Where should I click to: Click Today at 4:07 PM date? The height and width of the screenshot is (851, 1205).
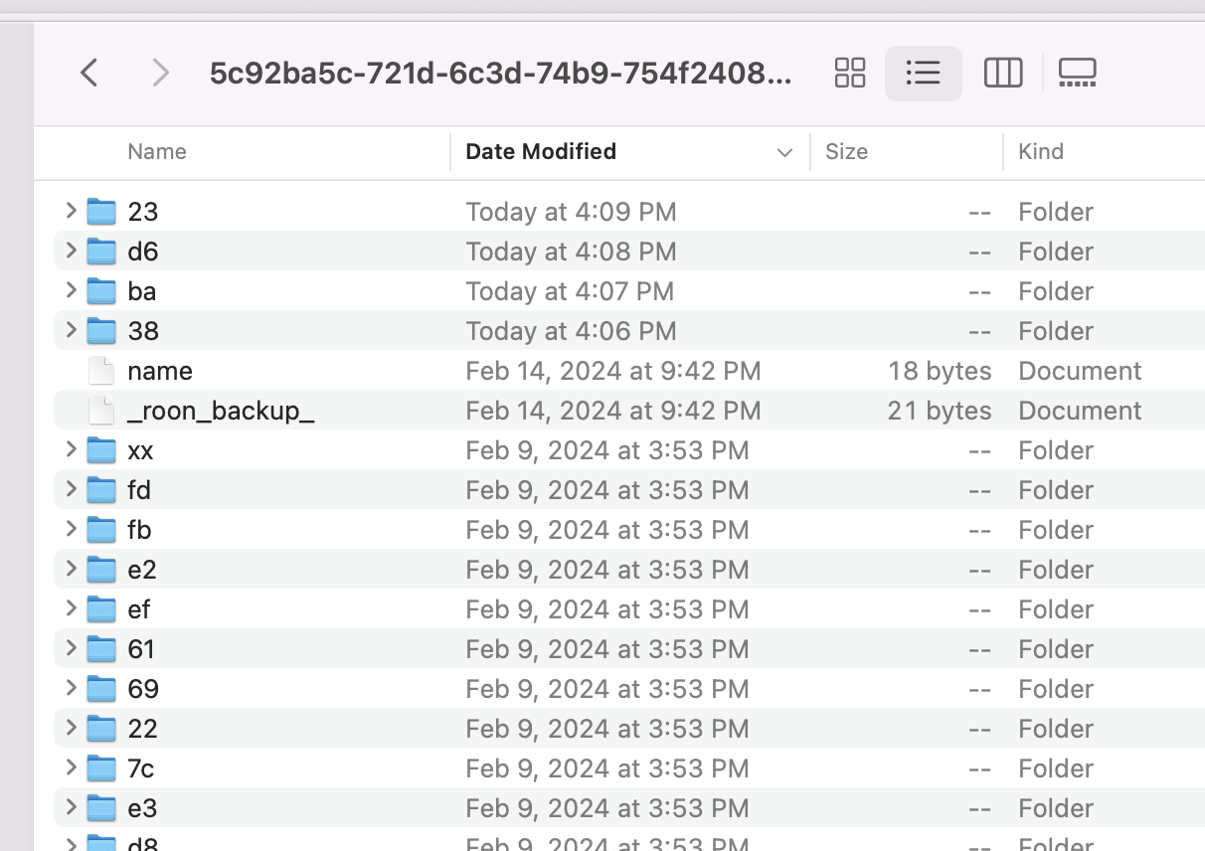click(570, 291)
